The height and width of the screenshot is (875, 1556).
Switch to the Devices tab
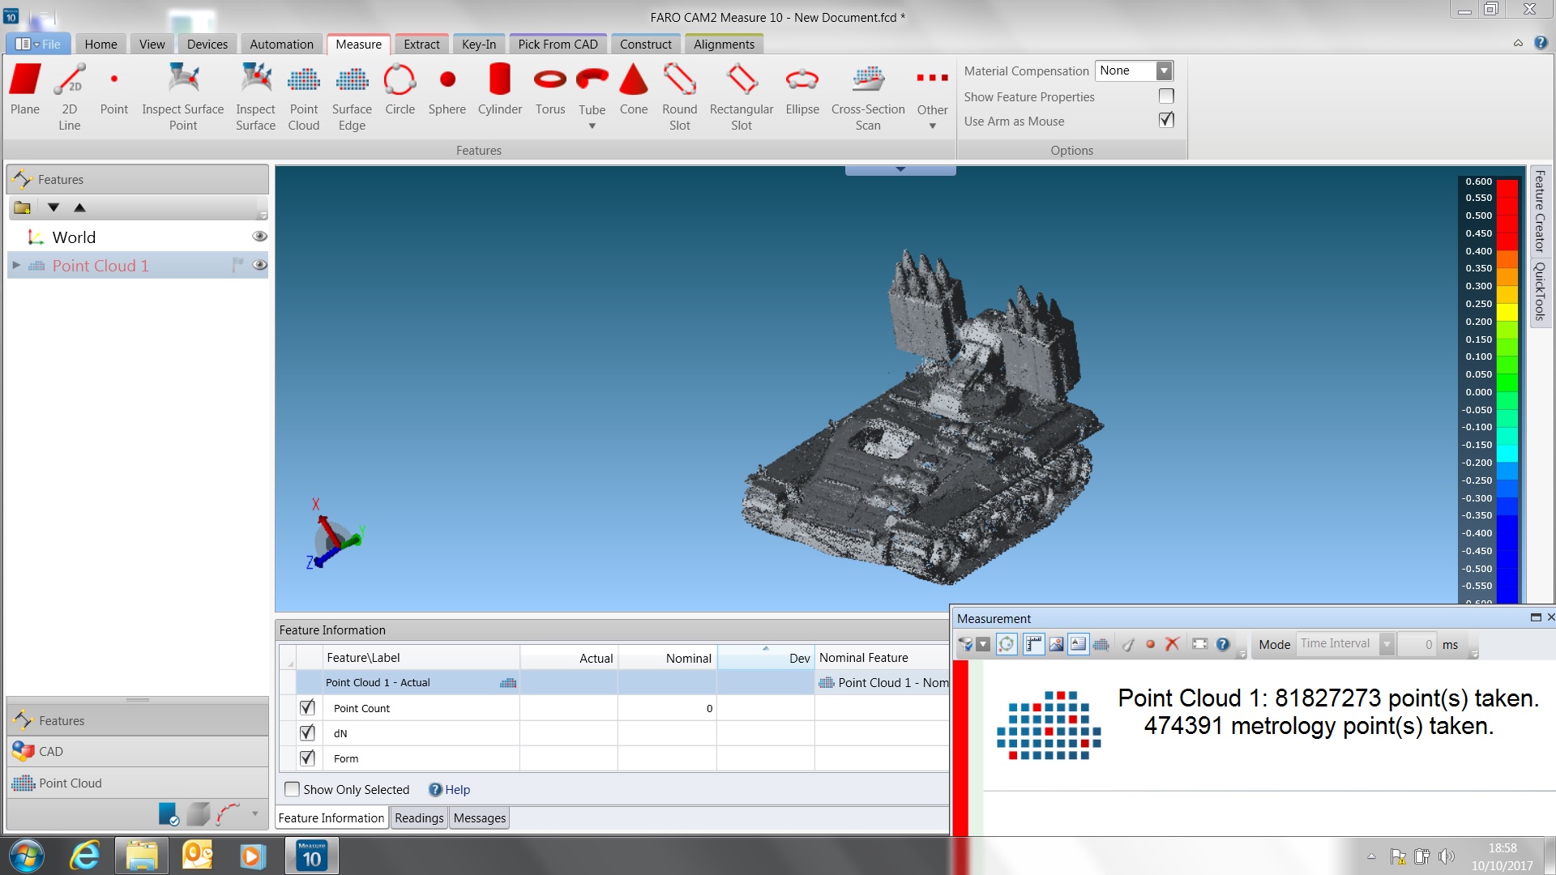click(x=207, y=45)
